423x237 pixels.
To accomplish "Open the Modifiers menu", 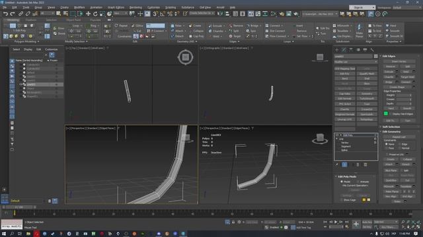I will point(79,7).
